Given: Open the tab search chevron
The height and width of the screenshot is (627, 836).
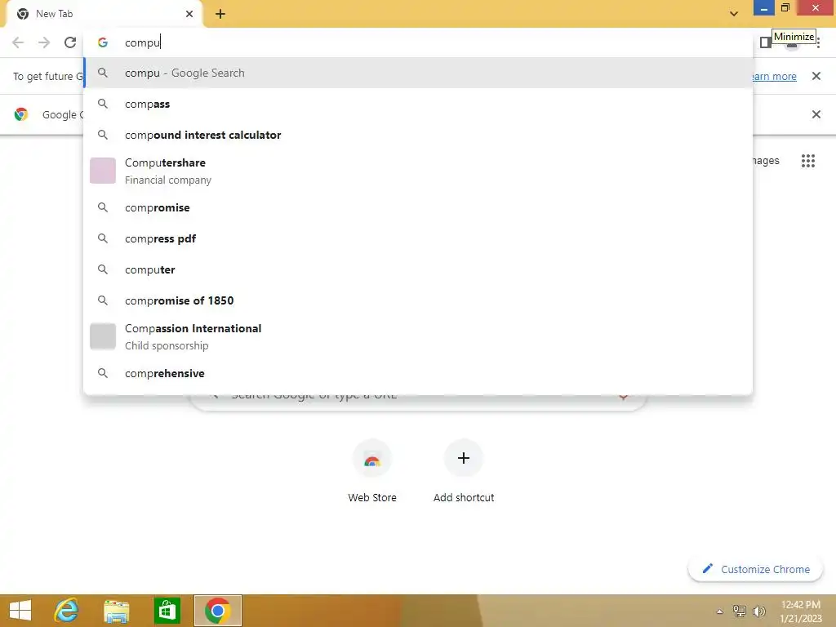Looking at the screenshot, I should [734, 14].
